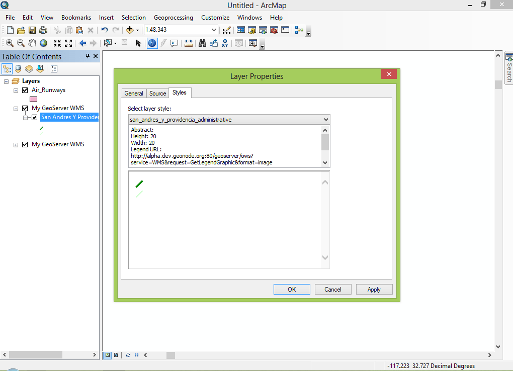Click the Print icon in toolbar
This screenshot has height=371, width=513.
pos(43,30)
